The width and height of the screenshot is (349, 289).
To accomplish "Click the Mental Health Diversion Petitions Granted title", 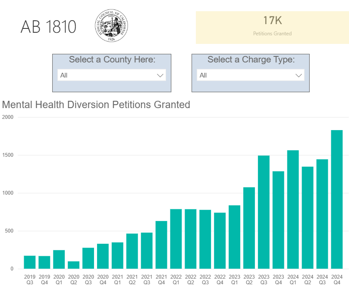I will (x=96, y=105).
